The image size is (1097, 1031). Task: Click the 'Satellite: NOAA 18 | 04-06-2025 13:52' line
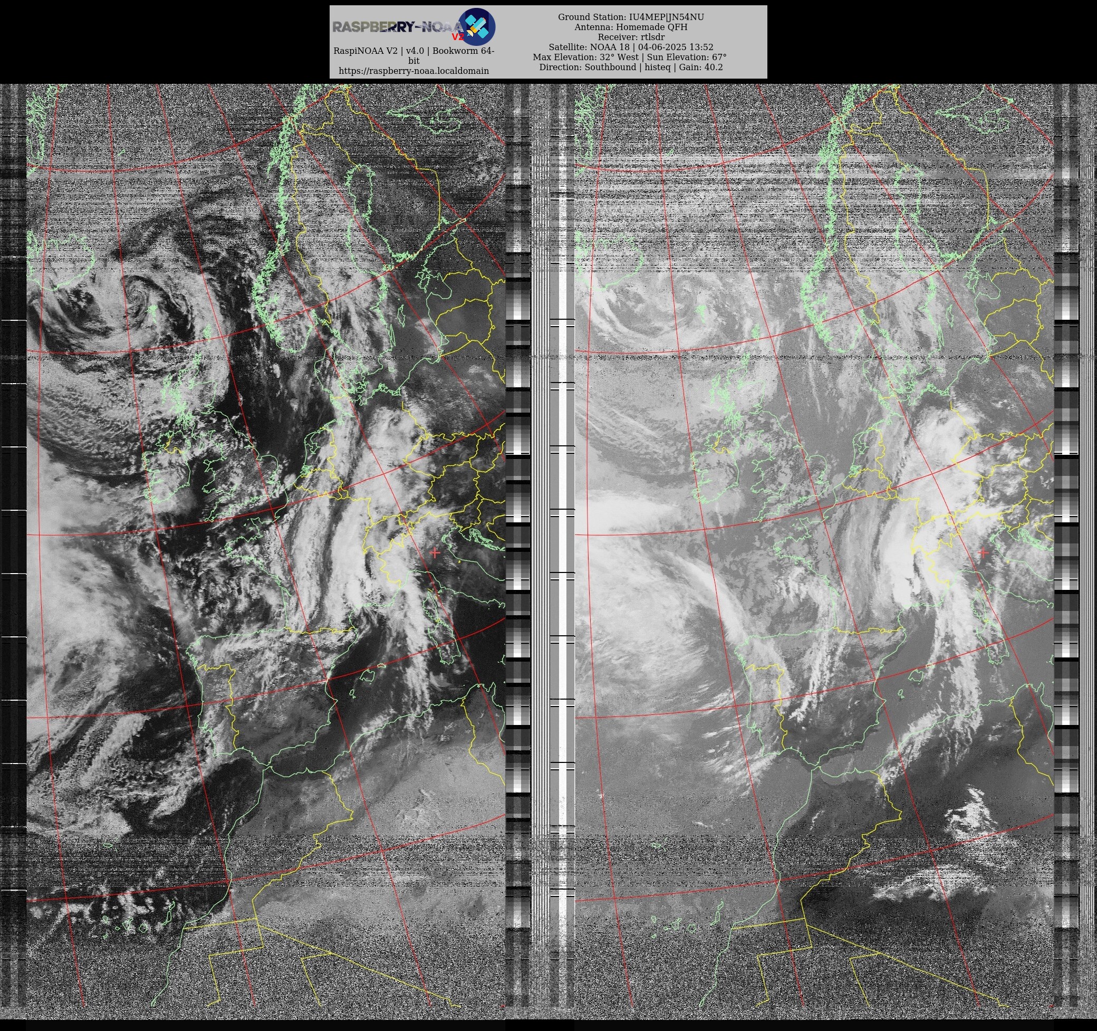point(631,47)
